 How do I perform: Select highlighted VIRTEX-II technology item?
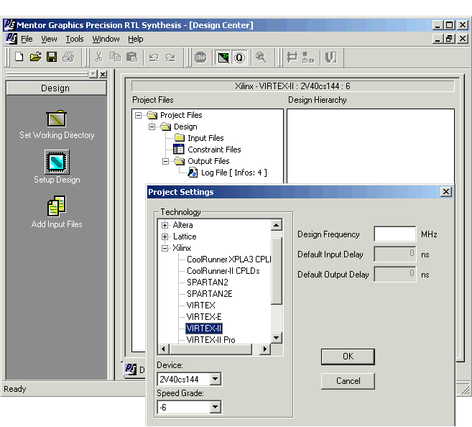click(204, 328)
